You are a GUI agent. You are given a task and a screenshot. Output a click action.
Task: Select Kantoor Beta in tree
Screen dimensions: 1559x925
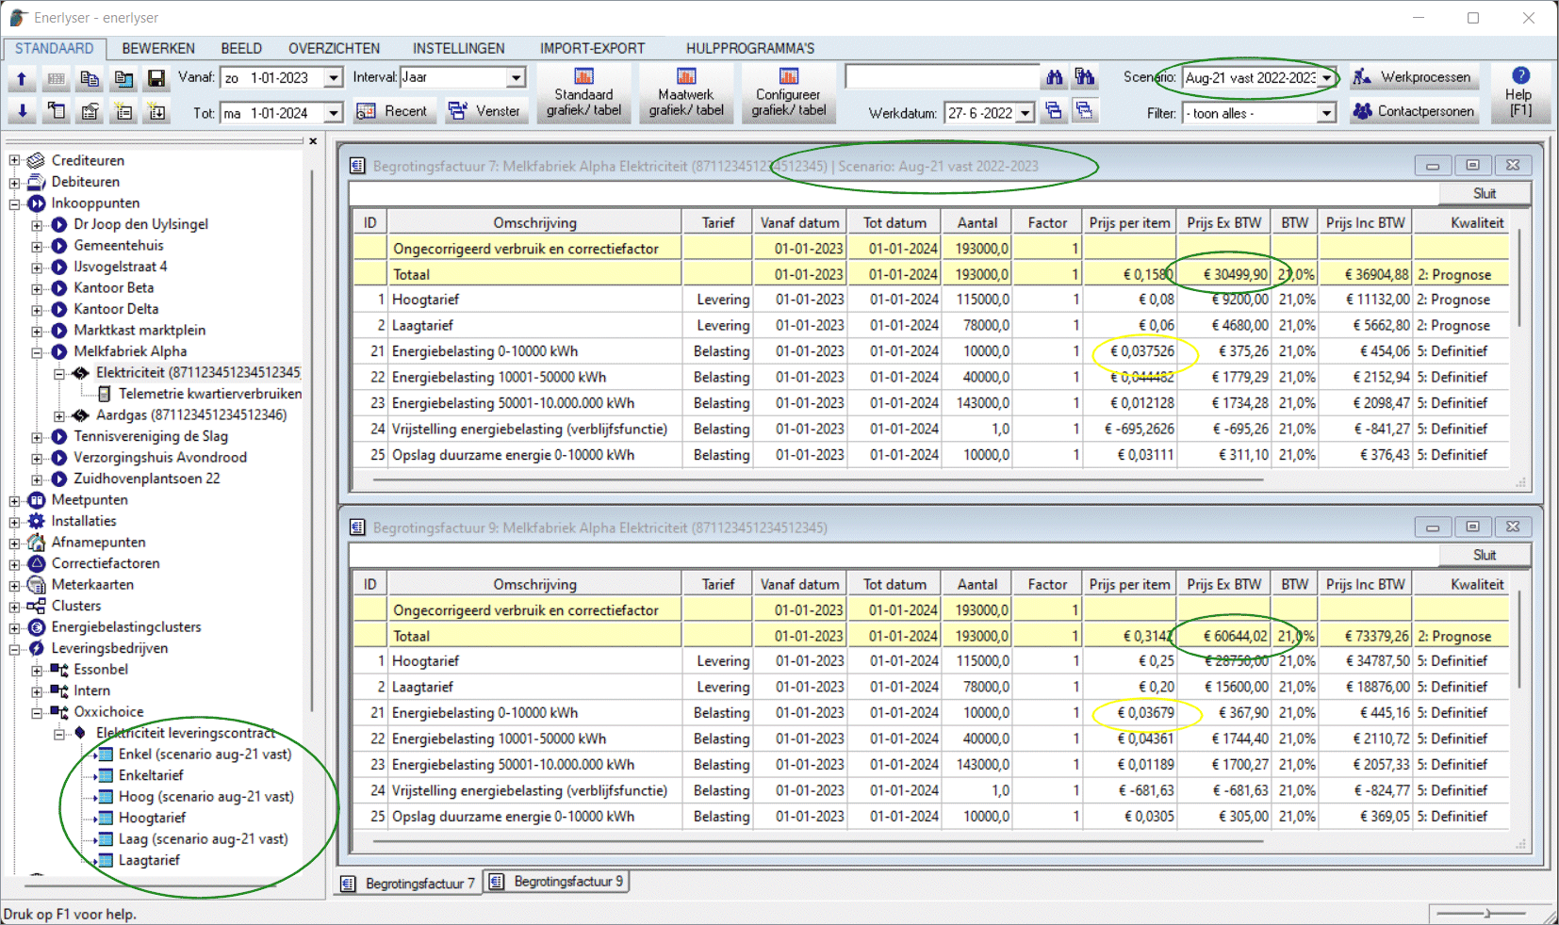pyautogui.click(x=114, y=288)
